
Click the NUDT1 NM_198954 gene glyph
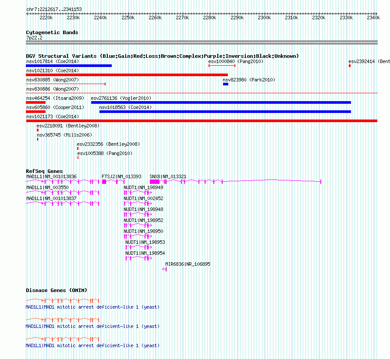(x=139, y=258)
